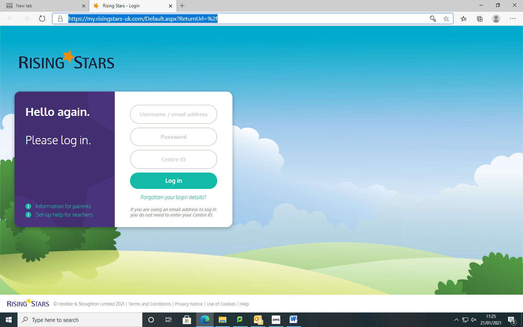The image size is (523, 327).
Task: Close the Rising Stars - Login tab
Action: click(x=170, y=6)
